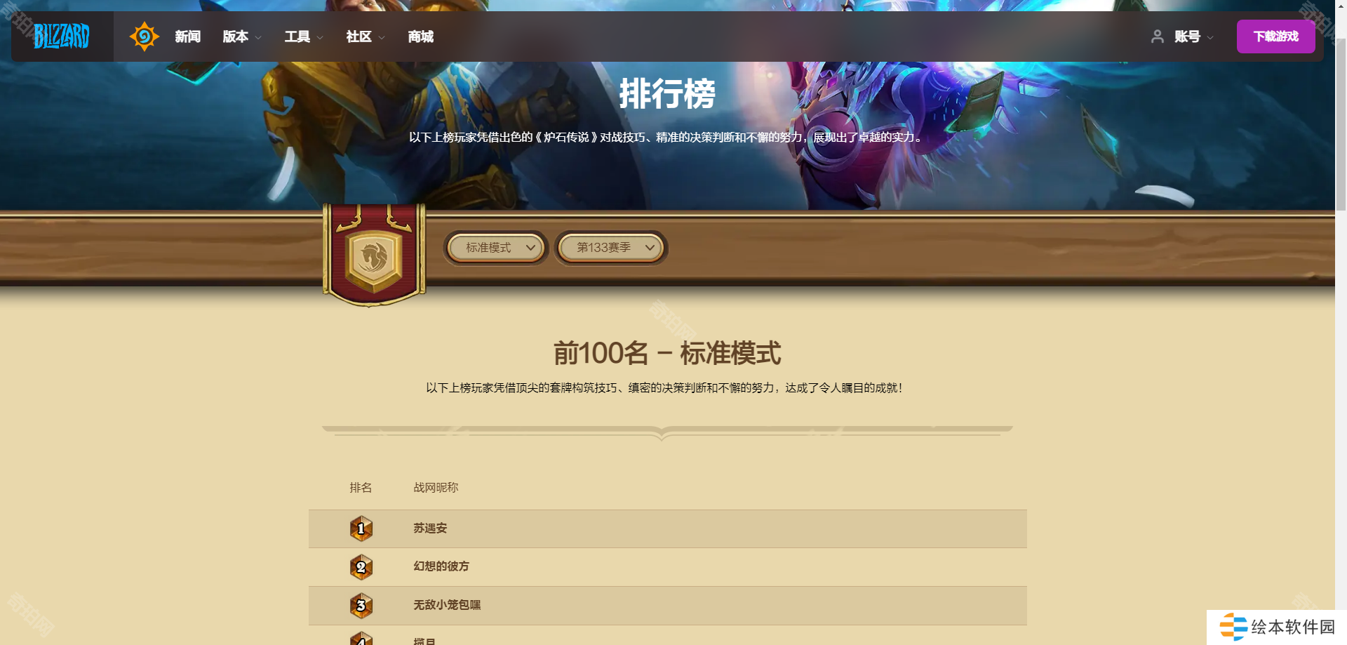Viewport: 1347px width, 645px height.
Task: Select player 无敌小笼包嘿 row
Action: coord(668,606)
